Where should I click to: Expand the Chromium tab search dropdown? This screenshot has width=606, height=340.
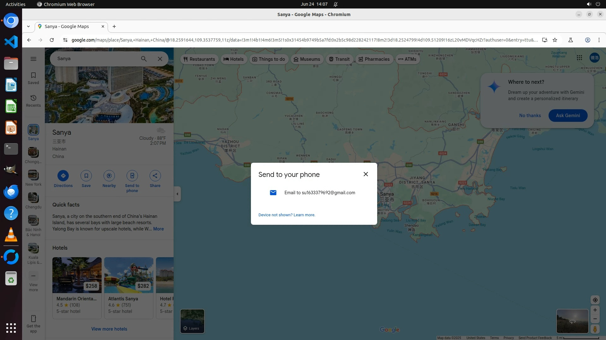pyautogui.click(x=28, y=27)
